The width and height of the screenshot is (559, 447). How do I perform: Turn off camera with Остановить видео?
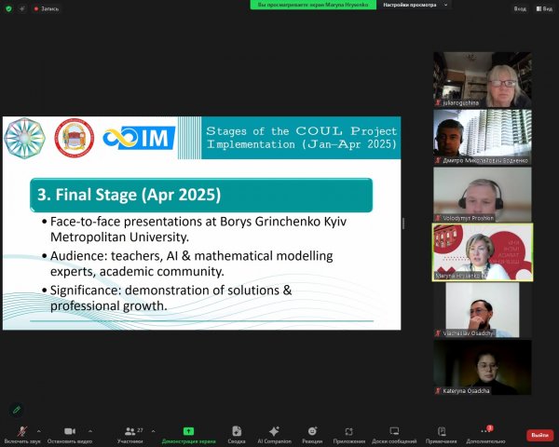tap(67, 431)
